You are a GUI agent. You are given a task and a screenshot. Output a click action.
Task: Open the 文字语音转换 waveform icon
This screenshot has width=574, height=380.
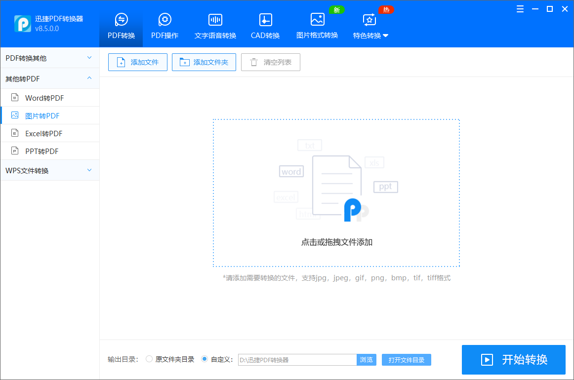point(215,20)
